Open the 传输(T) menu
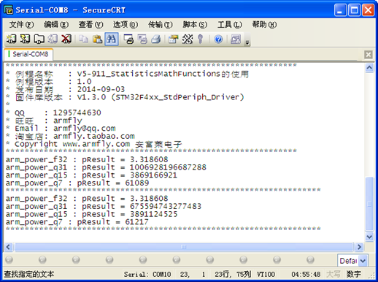This screenshot has width=378, height=282. coord(161,24)
